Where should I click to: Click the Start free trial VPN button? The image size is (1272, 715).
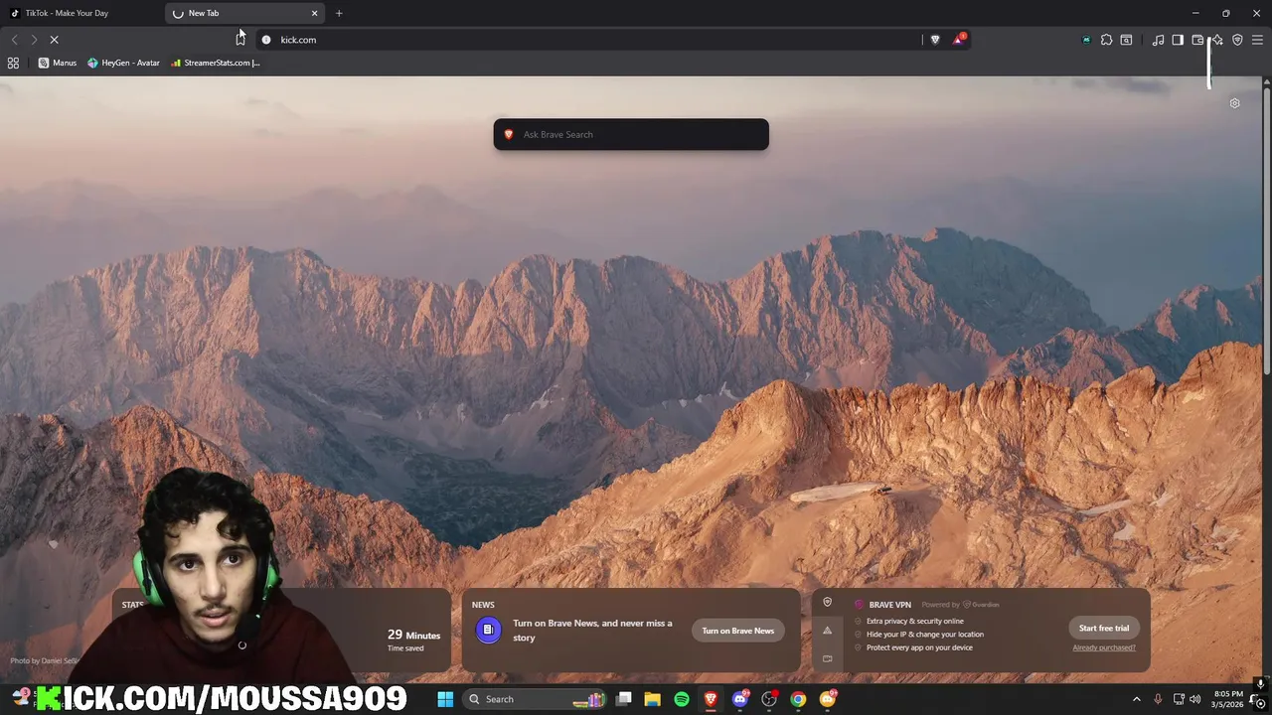point(1104,628)
